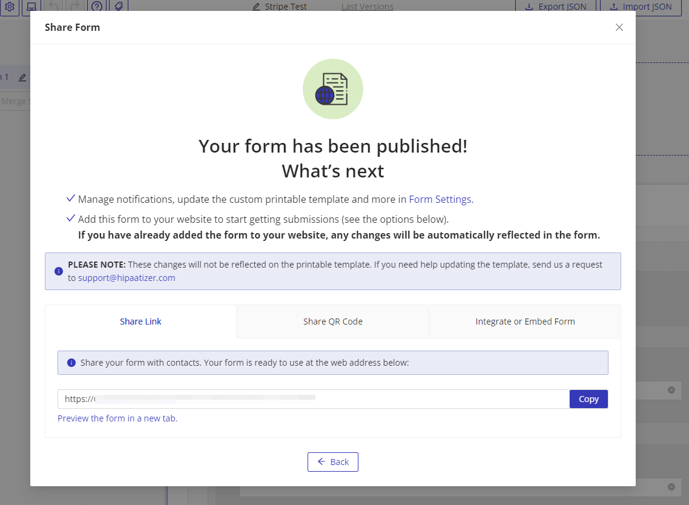Click the support@hipaatizer.com email link

pyautogui.click(x=127, y=278)
